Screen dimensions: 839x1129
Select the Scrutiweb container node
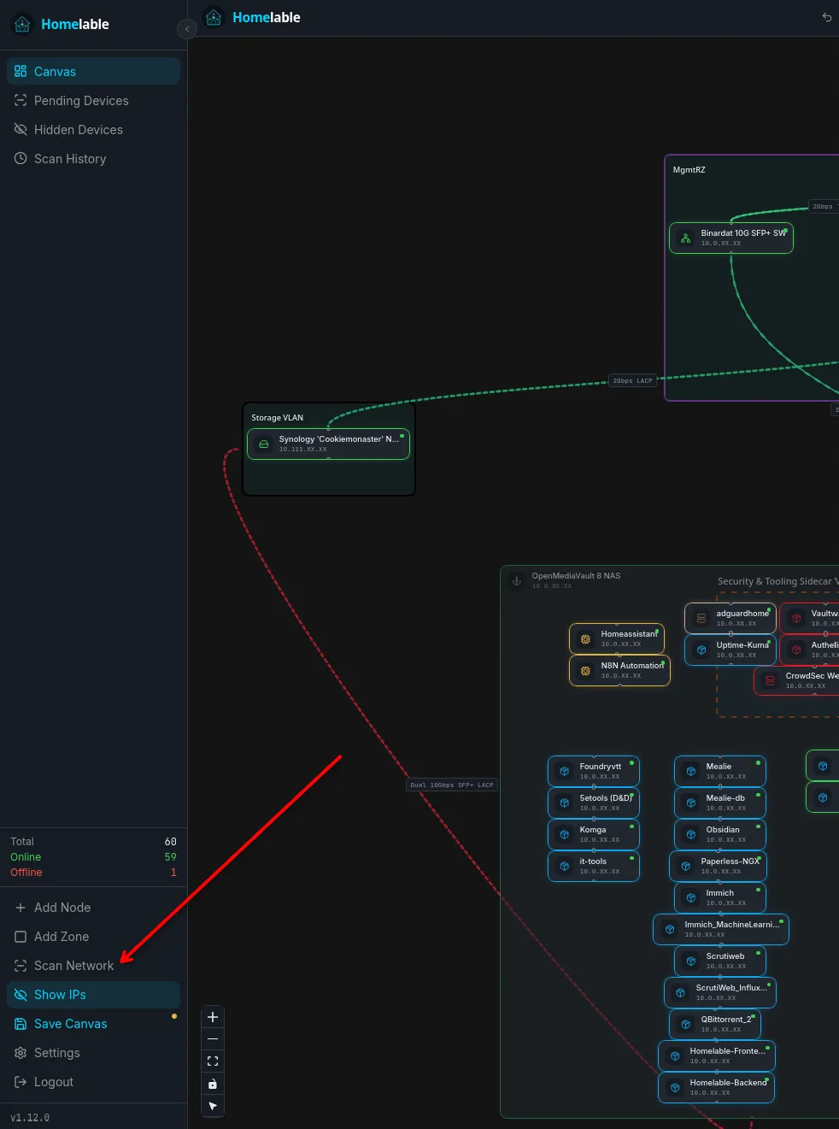tap(720, 961)
